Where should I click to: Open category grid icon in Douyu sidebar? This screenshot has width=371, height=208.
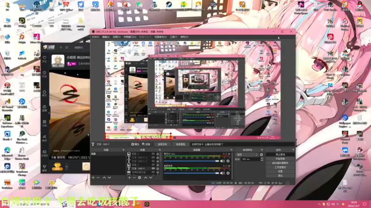click(x=45, y=122)
